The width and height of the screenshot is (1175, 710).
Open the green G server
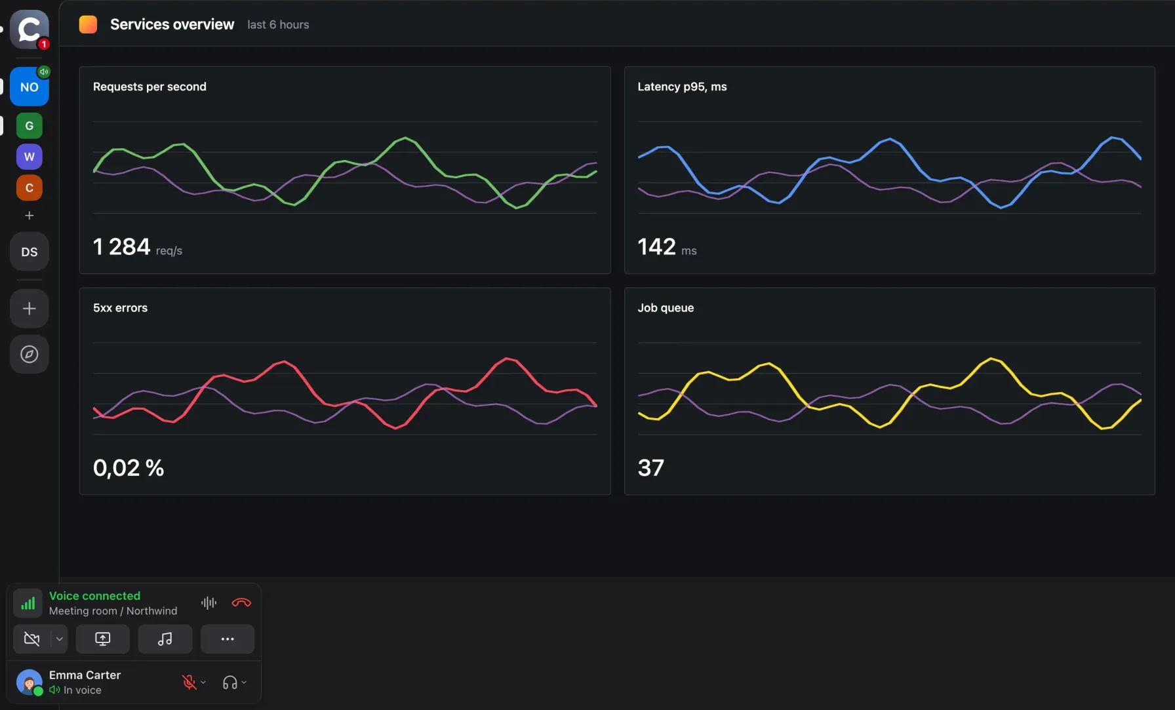[x=30, y=126]
